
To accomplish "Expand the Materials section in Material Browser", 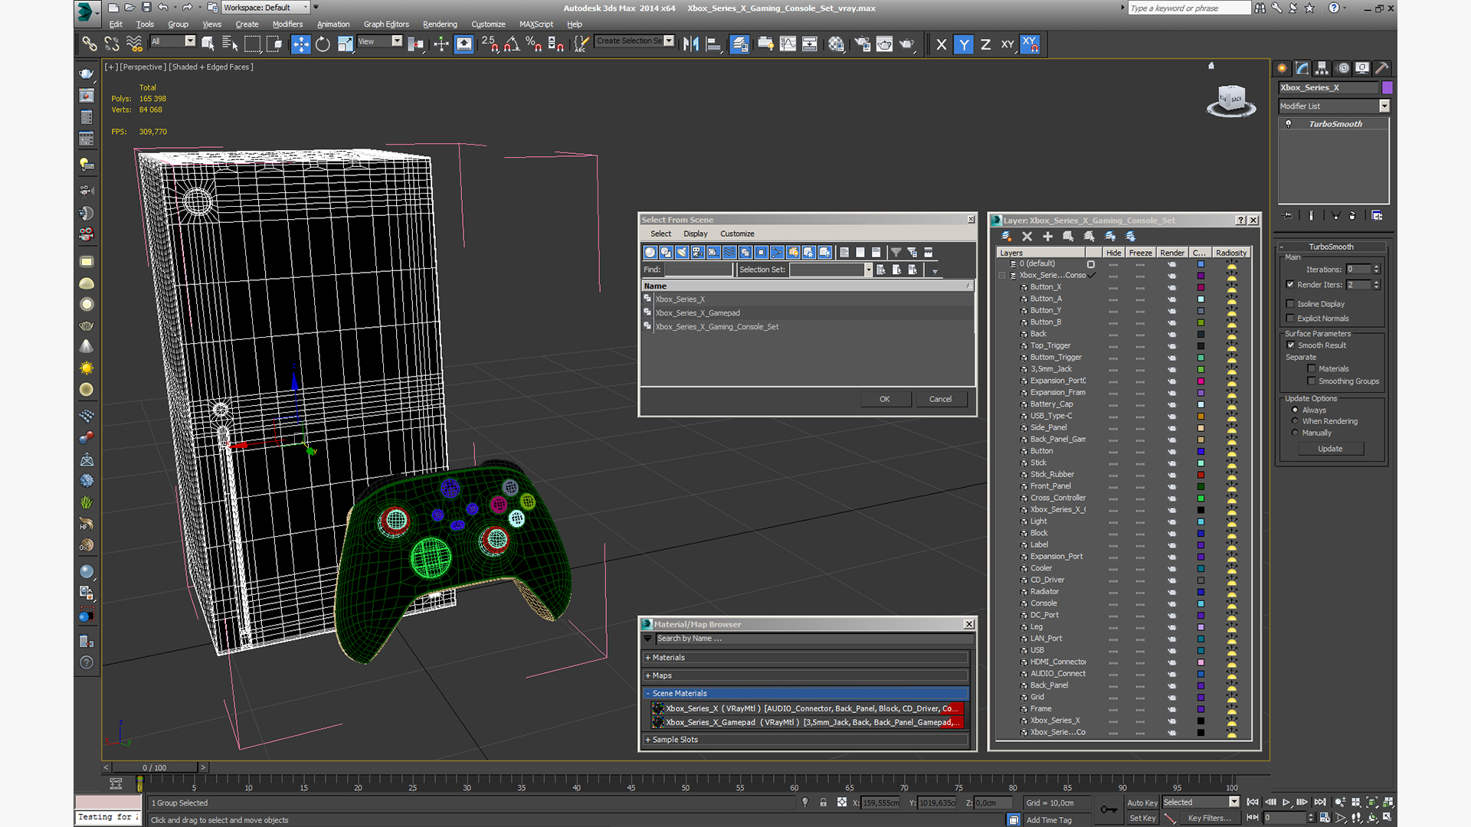I will click(807, 658).
